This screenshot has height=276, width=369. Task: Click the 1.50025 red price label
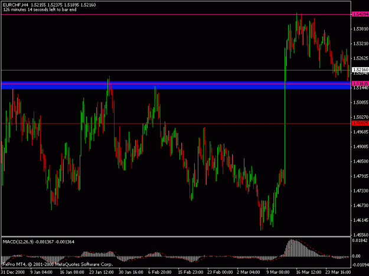[x=360, y=123]
